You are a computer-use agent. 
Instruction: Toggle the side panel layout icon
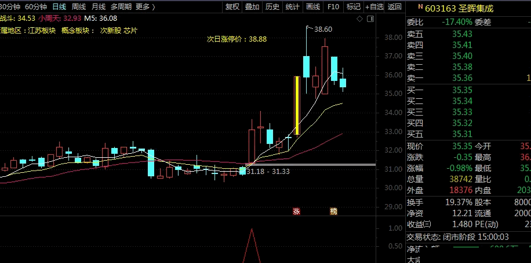(x=370, y=19)
